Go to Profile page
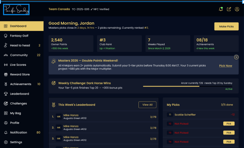244x148 pixels. (x=22, y=123)
